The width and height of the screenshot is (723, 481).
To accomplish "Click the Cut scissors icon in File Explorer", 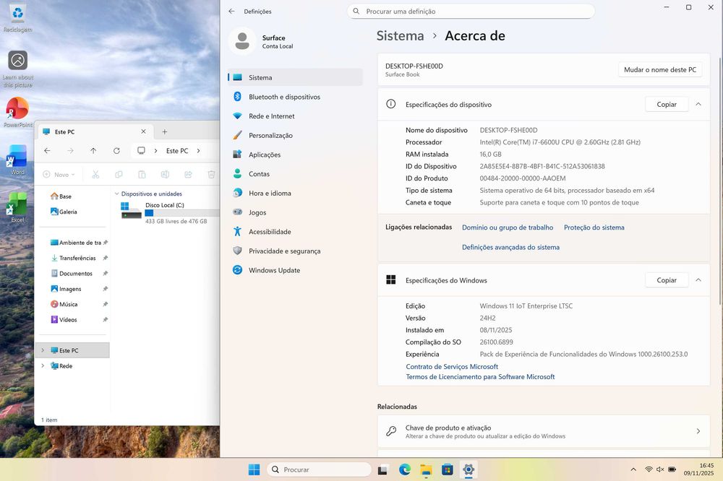I will click(95, 175).
